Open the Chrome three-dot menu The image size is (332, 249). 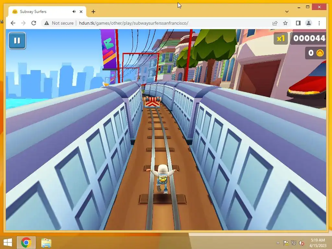319,23
